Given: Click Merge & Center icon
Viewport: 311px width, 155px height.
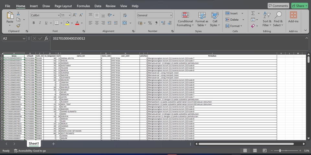Looking at the screenshot, I should [x=124, y=23].
